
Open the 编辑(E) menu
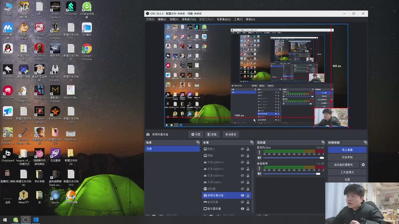point(162,19)
